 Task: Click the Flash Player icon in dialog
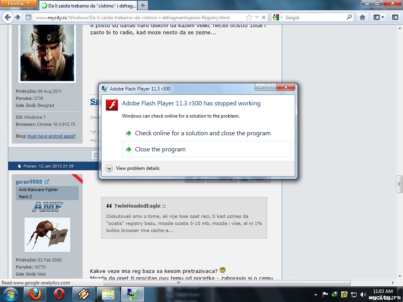coord(112,105)
